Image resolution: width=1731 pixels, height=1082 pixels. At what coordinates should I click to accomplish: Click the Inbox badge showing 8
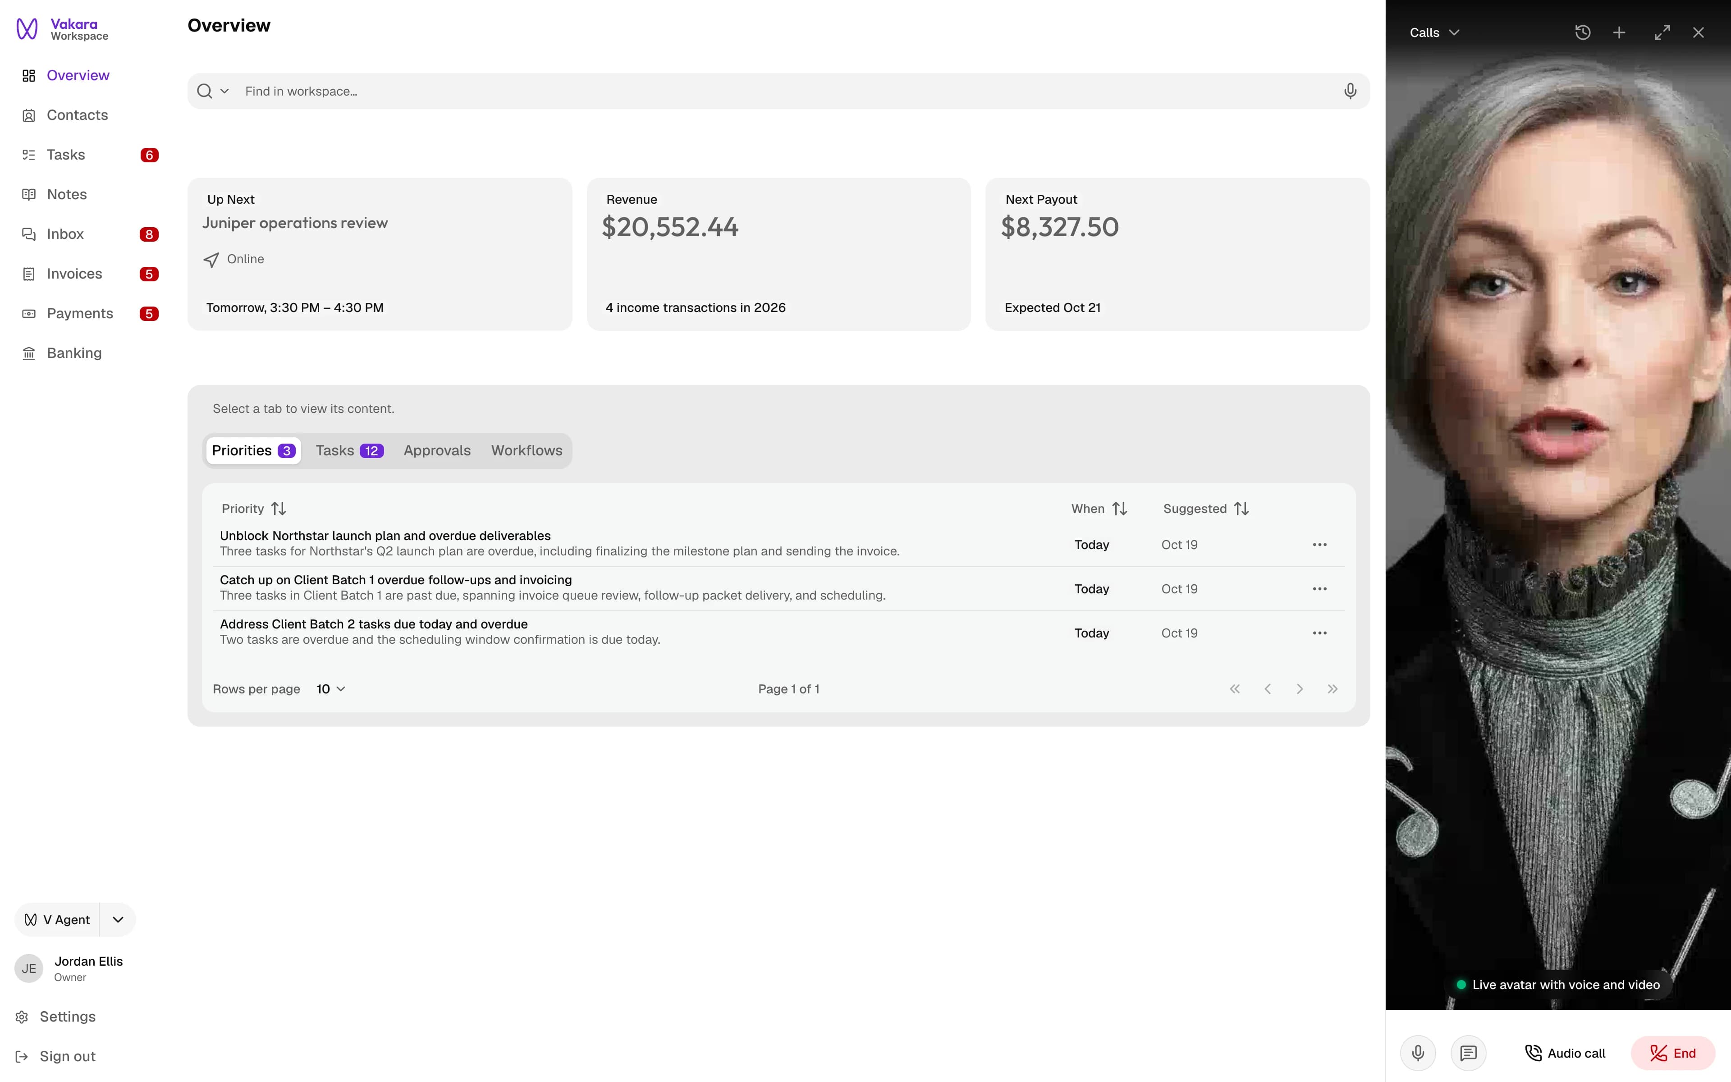pos(150,235)
